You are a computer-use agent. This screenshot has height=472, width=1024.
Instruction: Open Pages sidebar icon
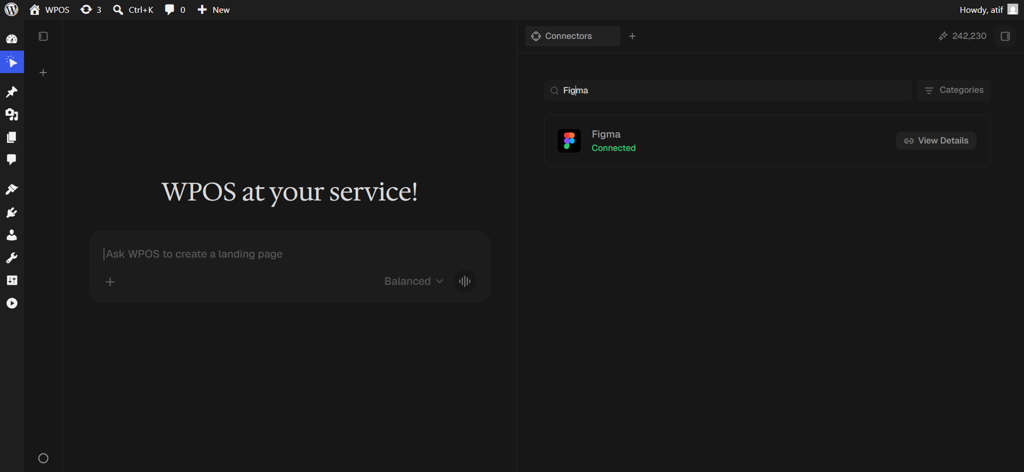coord(12,138)
